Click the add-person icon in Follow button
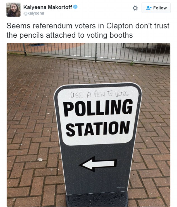 pos(149,8)
